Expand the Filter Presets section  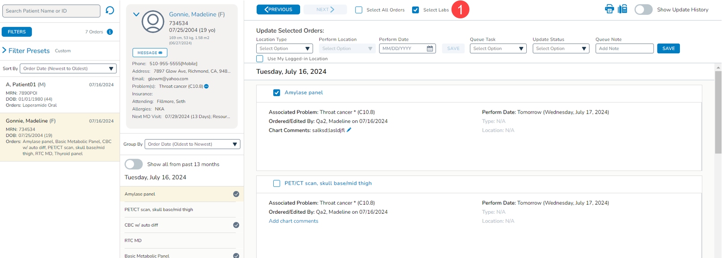[4, 51]
